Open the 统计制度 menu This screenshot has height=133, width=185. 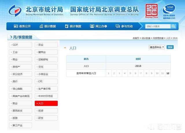[73, 26]
